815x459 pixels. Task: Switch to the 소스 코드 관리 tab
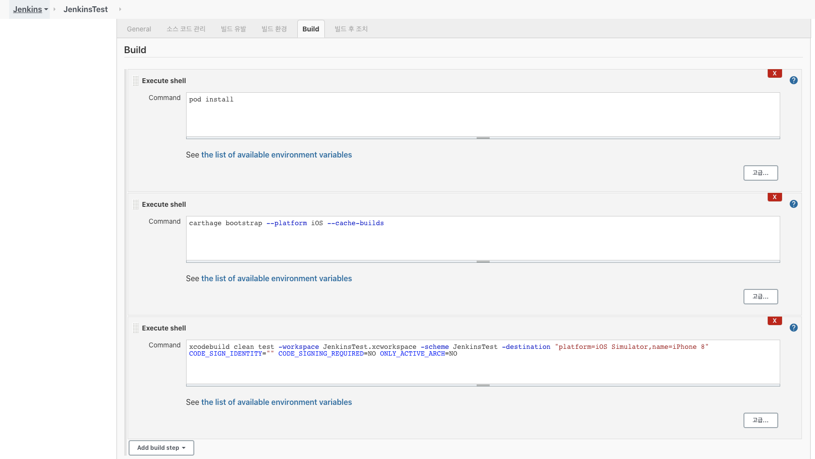pos(186,29)
